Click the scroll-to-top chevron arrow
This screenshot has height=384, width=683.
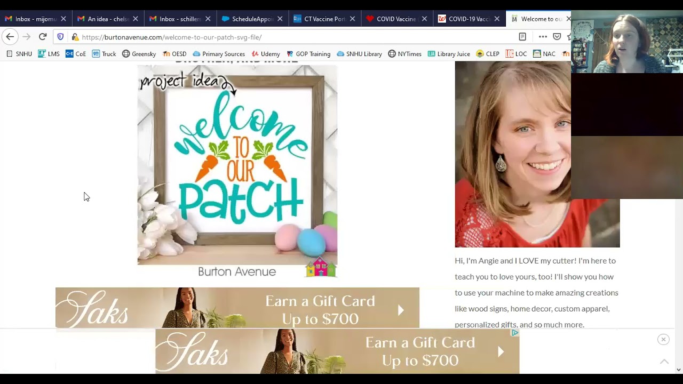coord(664,362)
